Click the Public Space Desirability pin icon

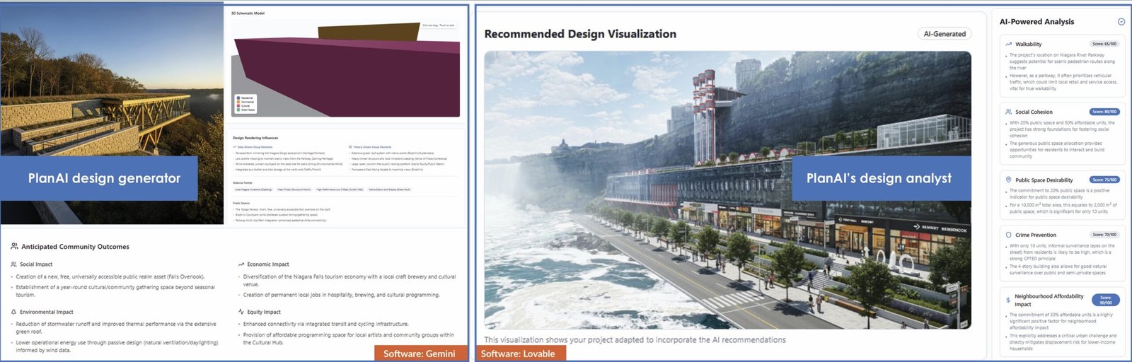[x=1008, y=180]
